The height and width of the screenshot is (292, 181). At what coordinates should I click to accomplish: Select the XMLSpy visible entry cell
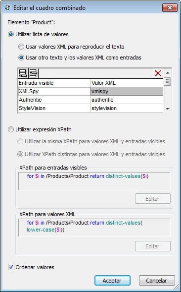pos(54,91)
